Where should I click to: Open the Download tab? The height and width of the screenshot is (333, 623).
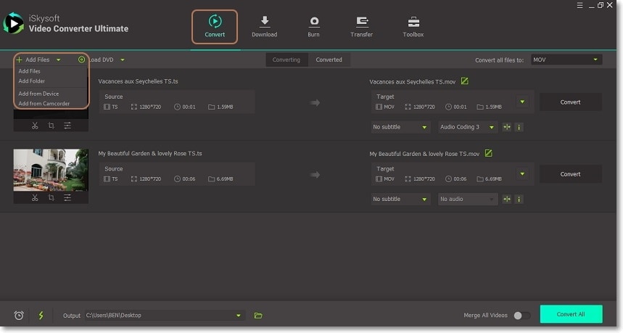[264, 26]
